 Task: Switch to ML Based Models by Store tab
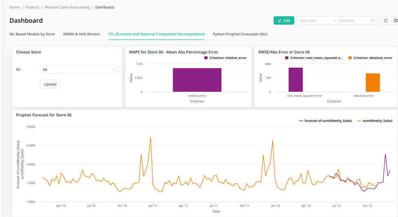pyautogui.click(x=32, y=34)
